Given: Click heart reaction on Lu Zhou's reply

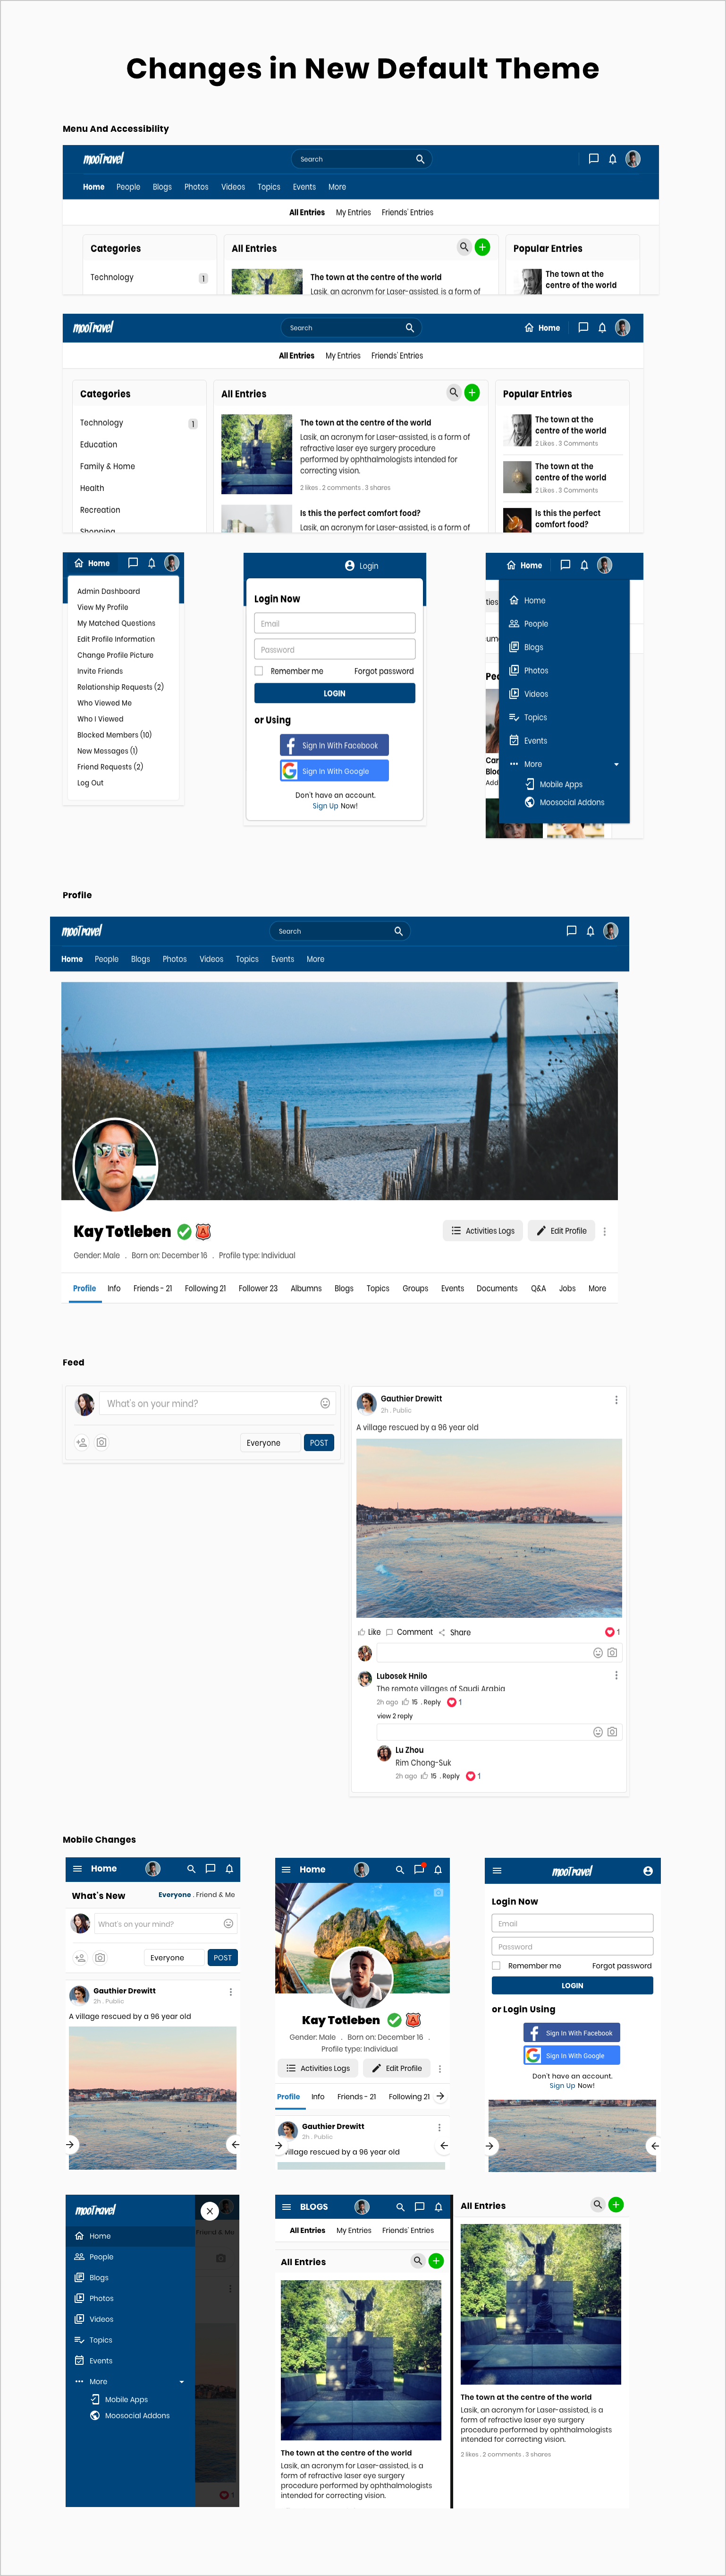Looking at the screenshot, I should pyautogui.click(x=470, y=1776).
